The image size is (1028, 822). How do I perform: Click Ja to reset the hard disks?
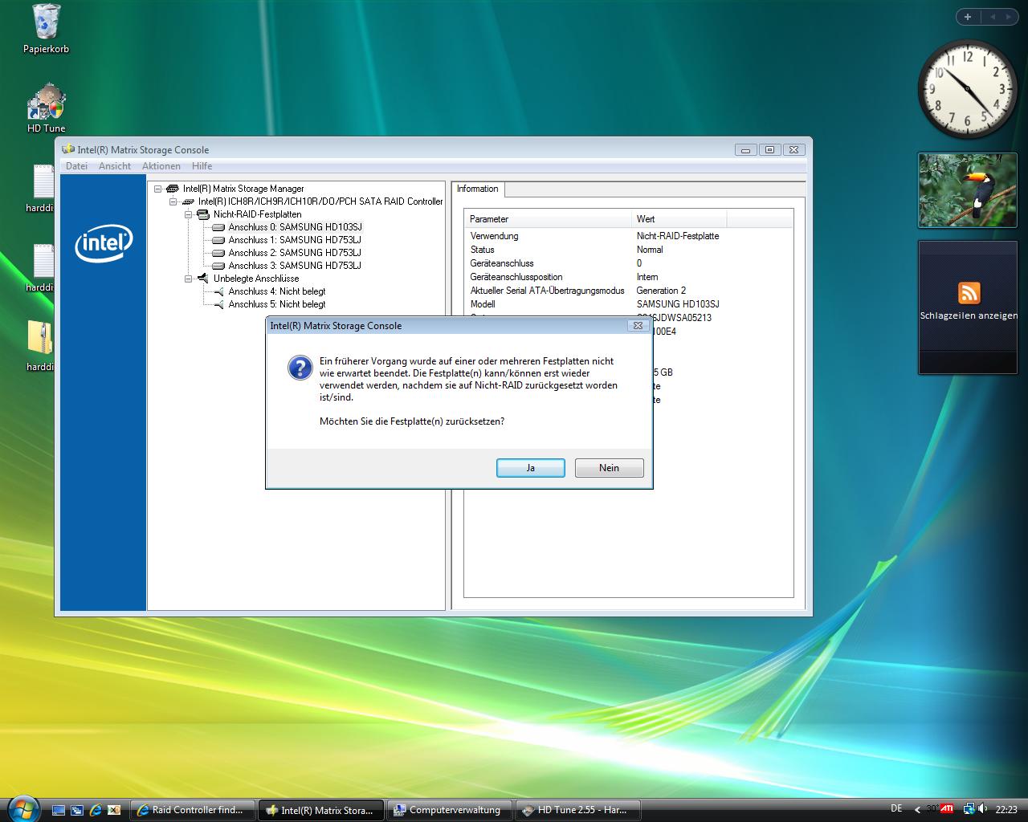point(530,468)
